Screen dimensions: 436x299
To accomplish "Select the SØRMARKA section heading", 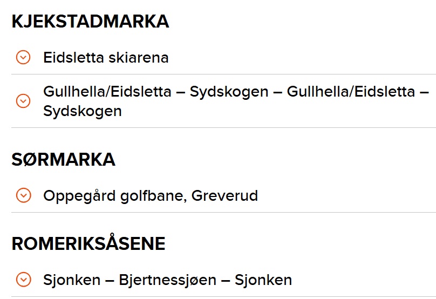I will click(63, 160).
